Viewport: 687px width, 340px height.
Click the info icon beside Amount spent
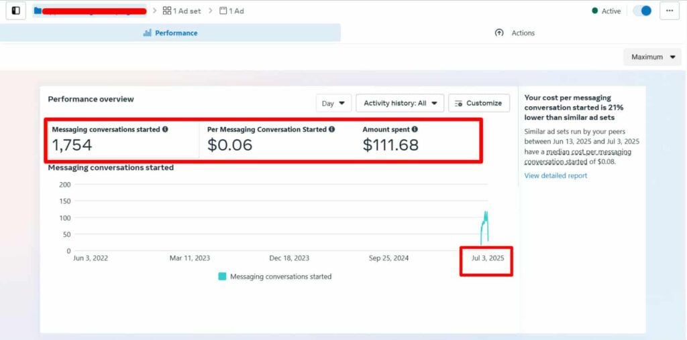415,129
